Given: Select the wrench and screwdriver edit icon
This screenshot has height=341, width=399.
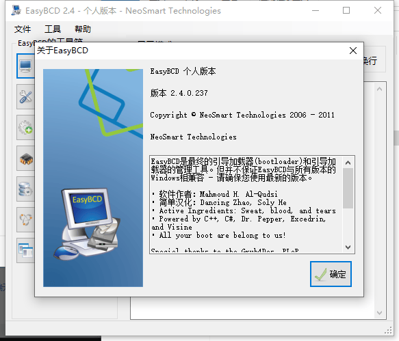Looking at the screenshot, I should pos(26,97).
